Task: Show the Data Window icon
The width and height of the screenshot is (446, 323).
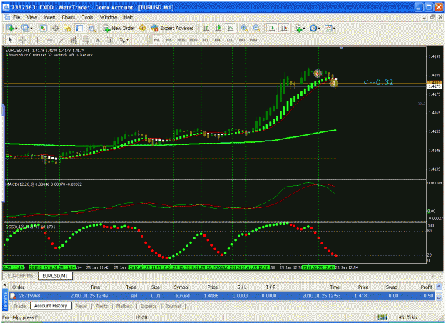Action: pyautogui.click(x=56, y=28)
